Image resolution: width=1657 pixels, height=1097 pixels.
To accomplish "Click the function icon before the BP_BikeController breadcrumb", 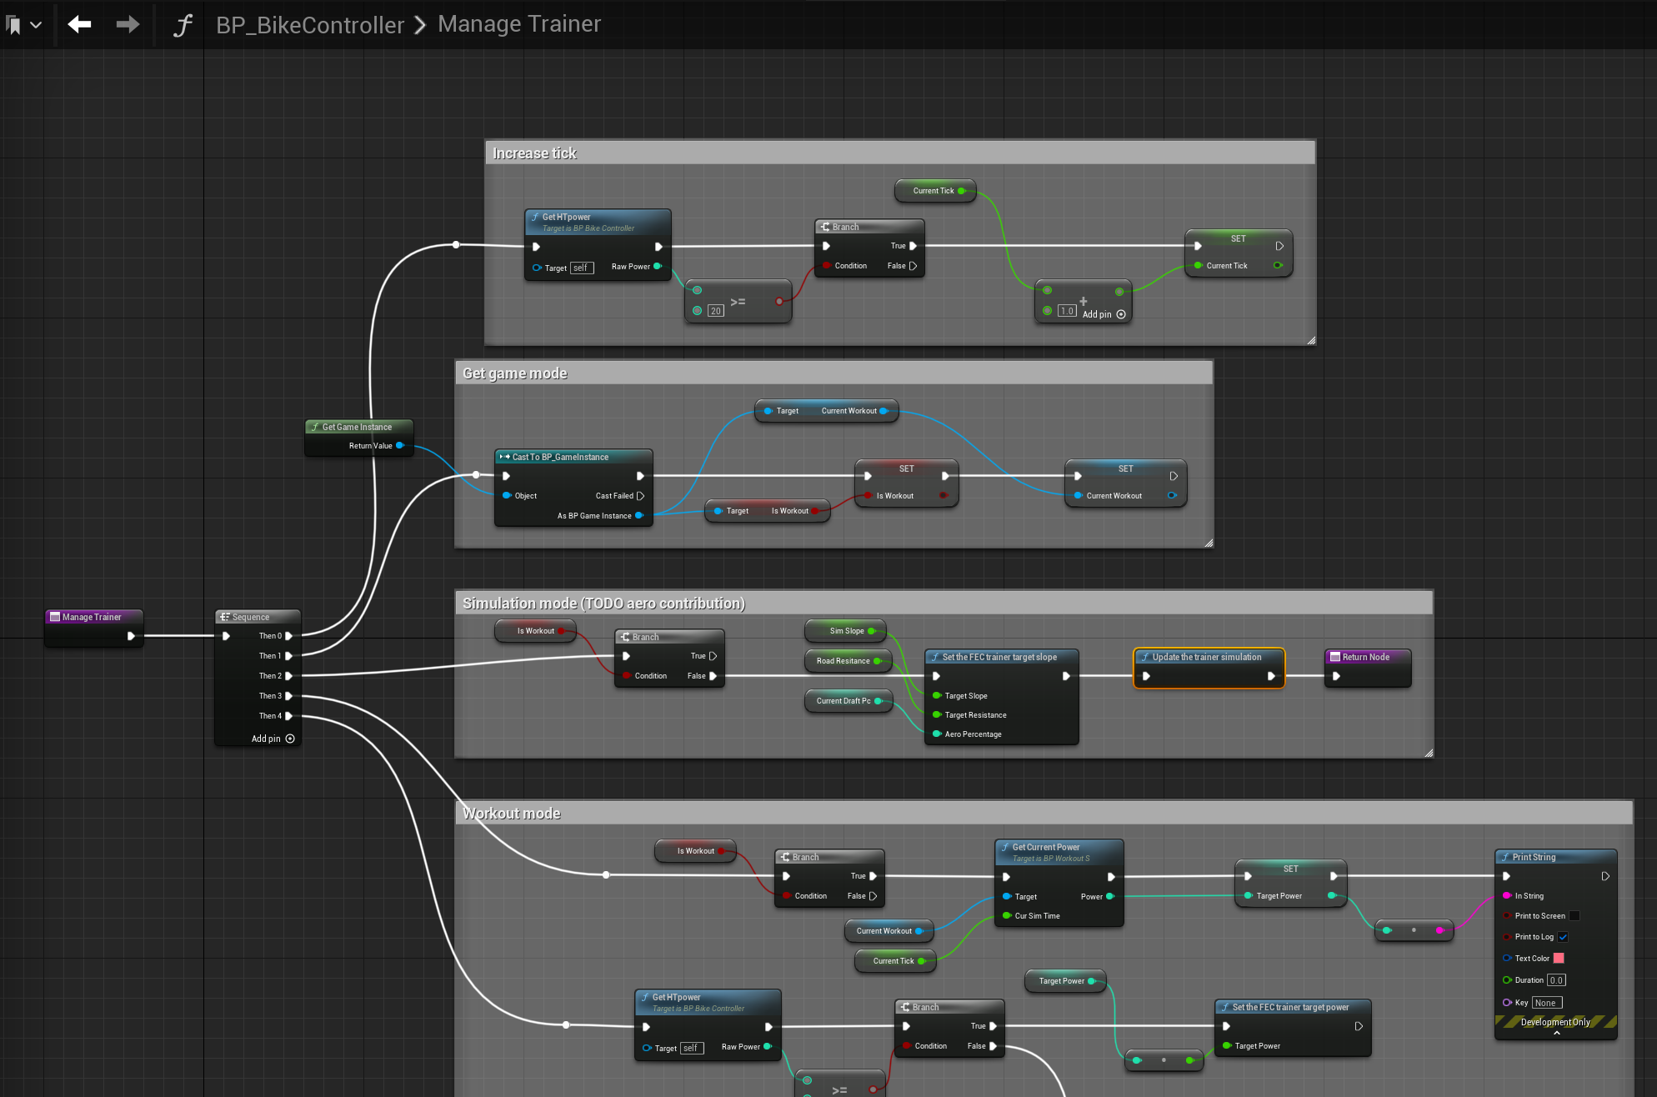I will 183,25.
